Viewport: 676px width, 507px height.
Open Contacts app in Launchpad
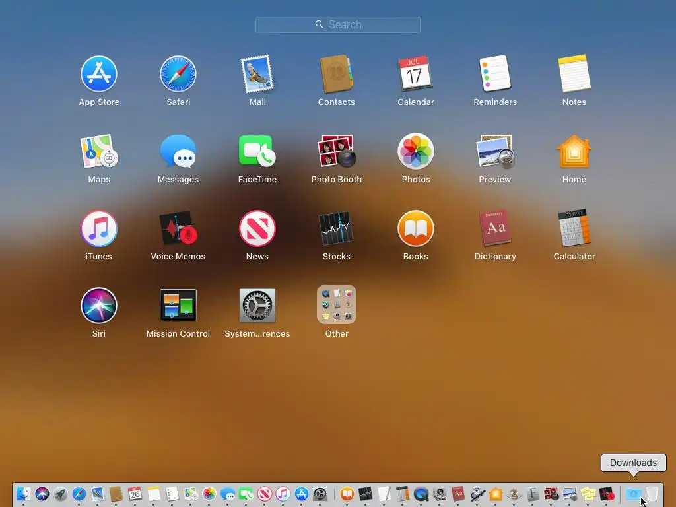point(336,74)
